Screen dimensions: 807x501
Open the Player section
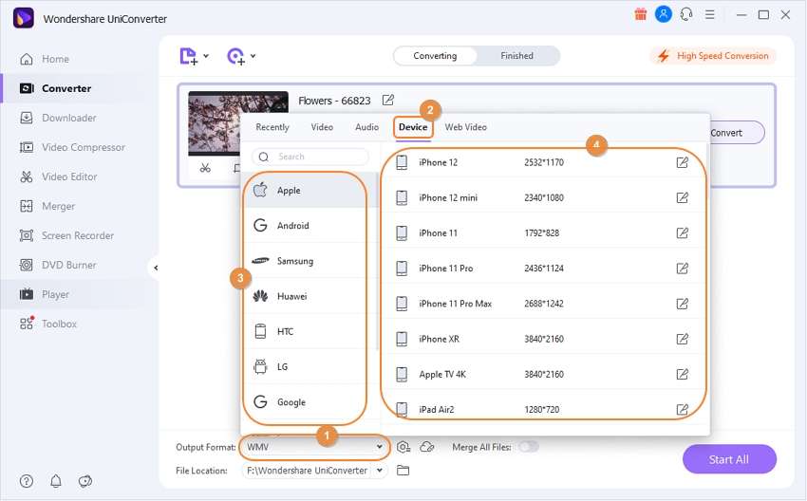[x=45, y=294]
